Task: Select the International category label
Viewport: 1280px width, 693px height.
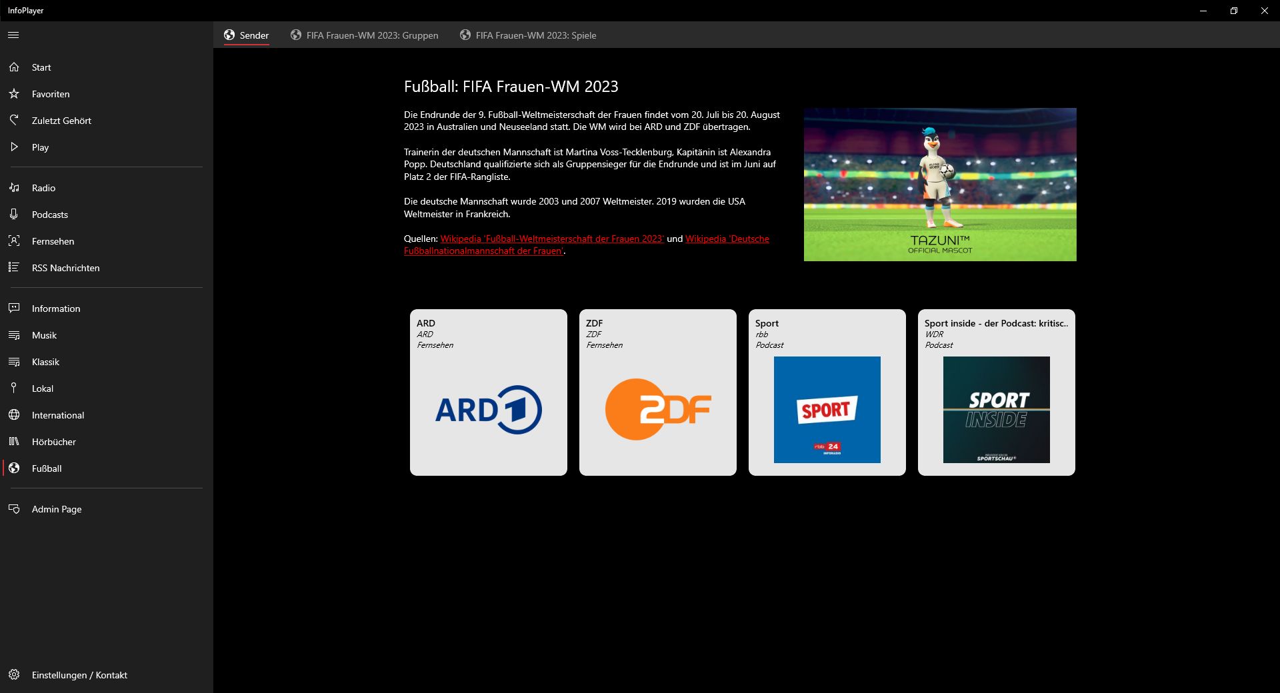Action: coord(58,415)
